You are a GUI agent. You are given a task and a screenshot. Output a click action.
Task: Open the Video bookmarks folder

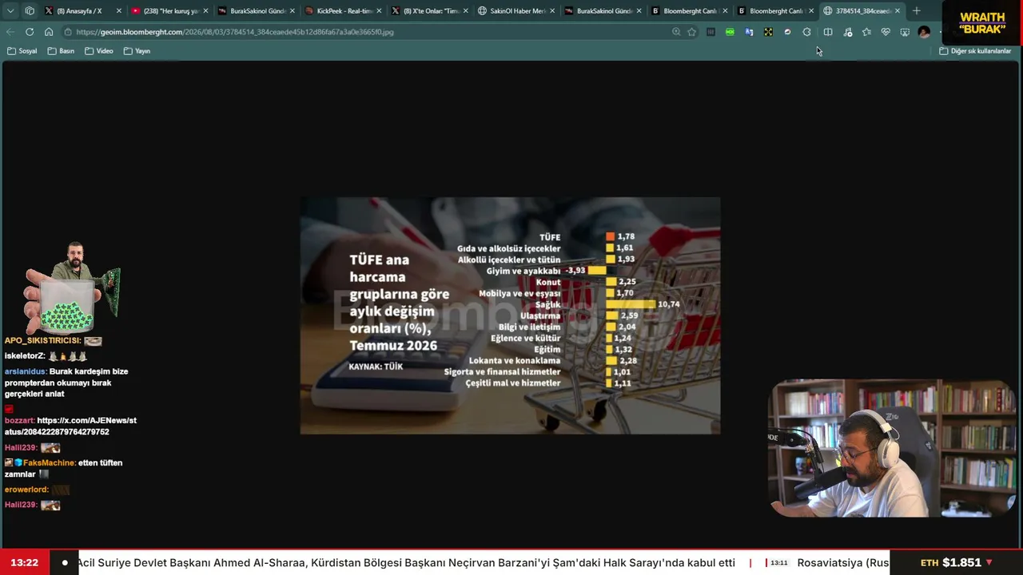[x=99, y=51]
